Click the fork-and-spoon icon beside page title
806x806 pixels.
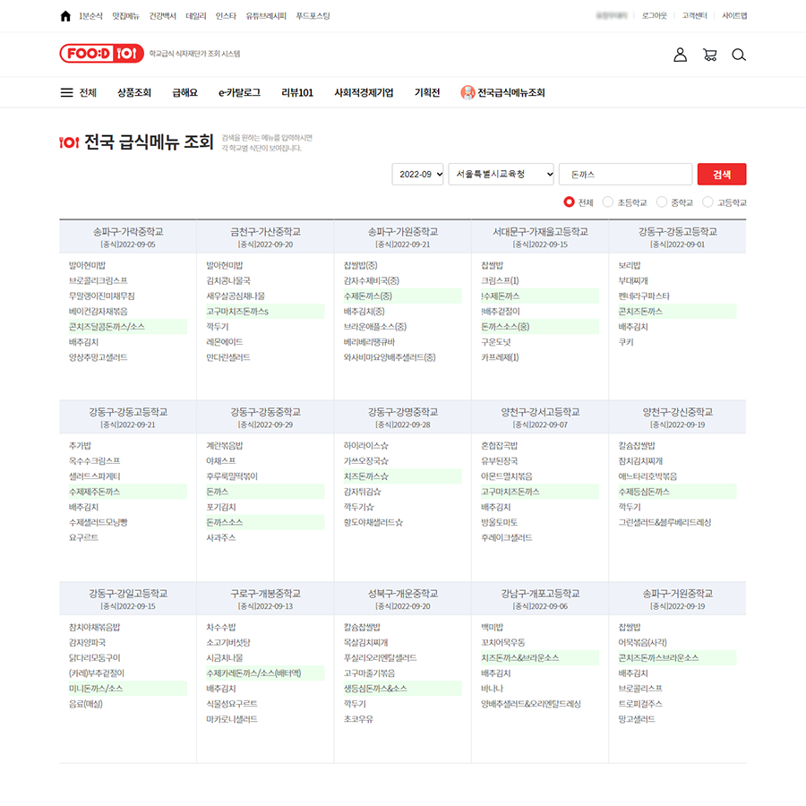(x=69, y=141)
